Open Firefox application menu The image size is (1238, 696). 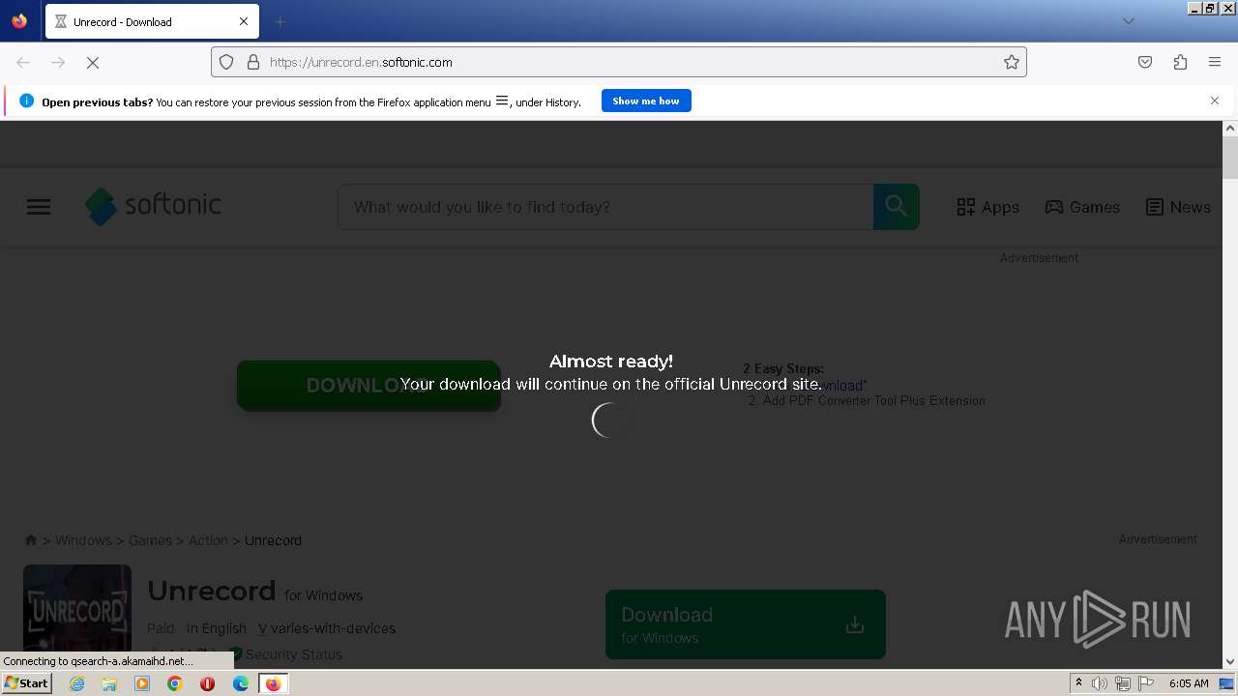tap(1215, 62)
